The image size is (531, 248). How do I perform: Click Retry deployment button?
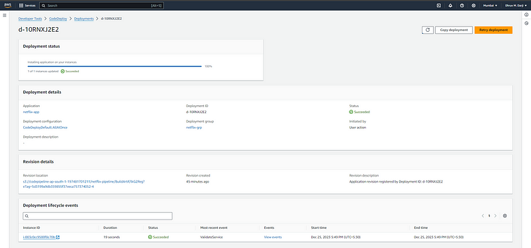tap(493, 30)
